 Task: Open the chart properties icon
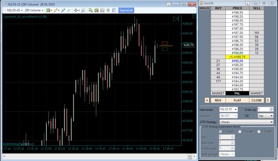(114, 11)
